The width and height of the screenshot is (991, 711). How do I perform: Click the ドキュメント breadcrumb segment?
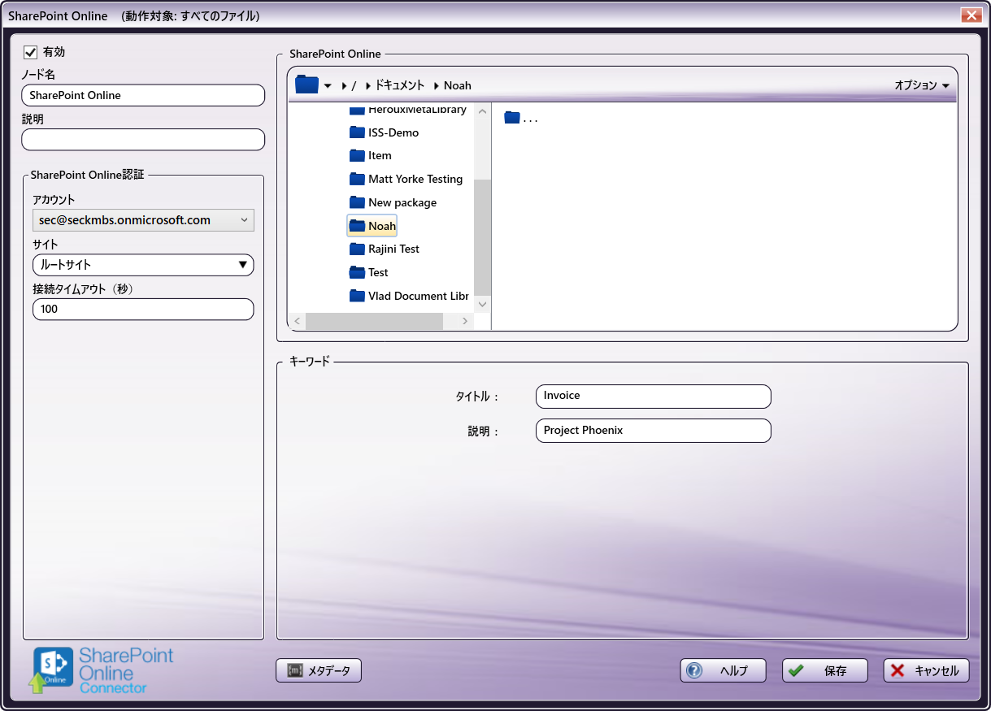pyautogui.click(x=399, y=85)
